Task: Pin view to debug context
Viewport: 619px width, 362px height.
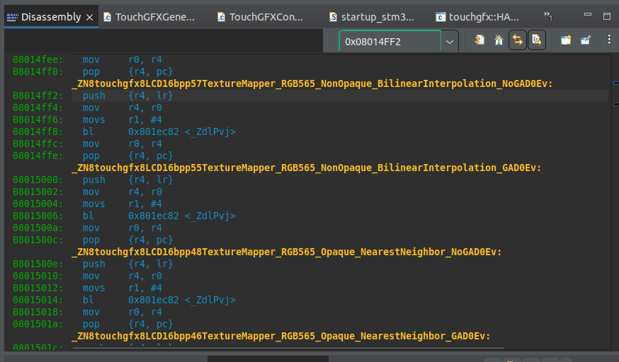Action: [585, 40]
